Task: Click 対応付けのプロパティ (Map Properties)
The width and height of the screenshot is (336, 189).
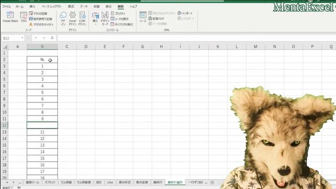Action: (x=162, y=13)
